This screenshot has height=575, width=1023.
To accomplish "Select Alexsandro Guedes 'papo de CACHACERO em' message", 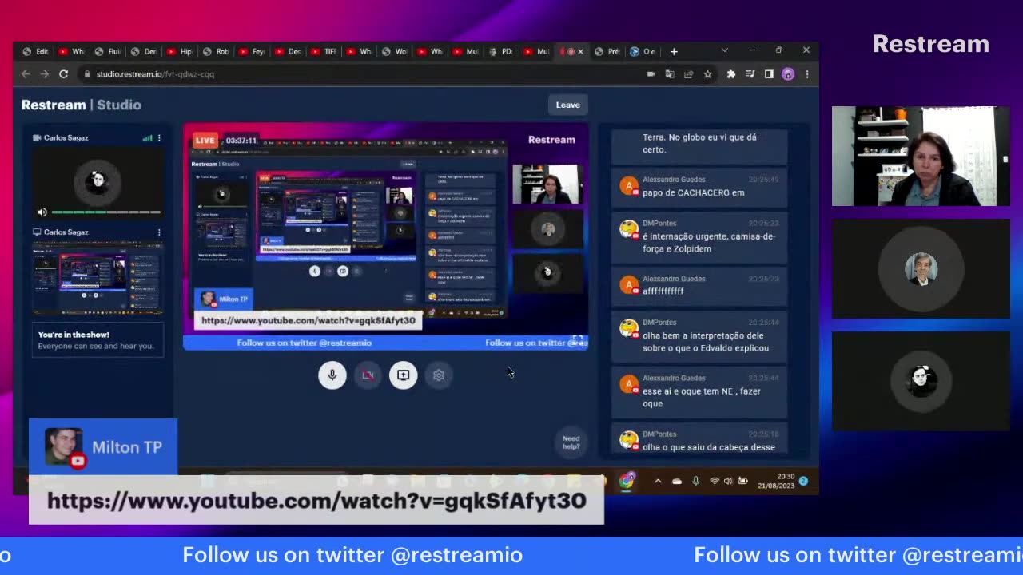I will point(699,187).
